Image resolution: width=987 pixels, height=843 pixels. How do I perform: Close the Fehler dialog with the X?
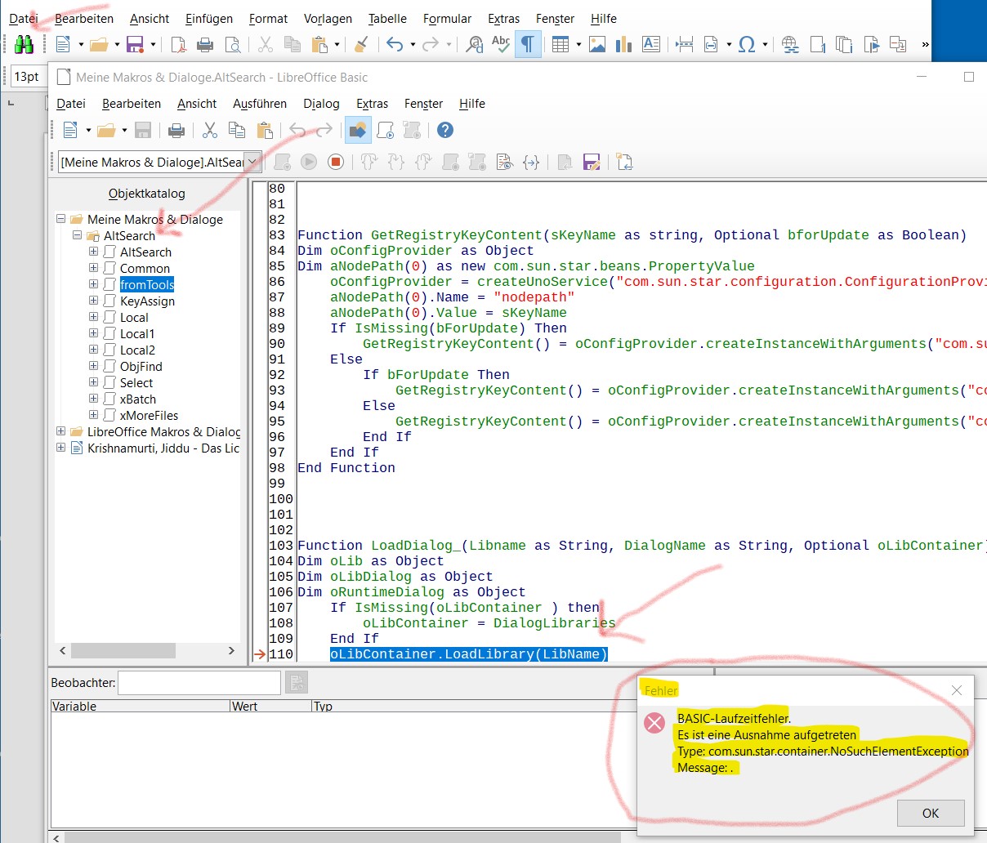pyautogui.click(x=956, y=690)
